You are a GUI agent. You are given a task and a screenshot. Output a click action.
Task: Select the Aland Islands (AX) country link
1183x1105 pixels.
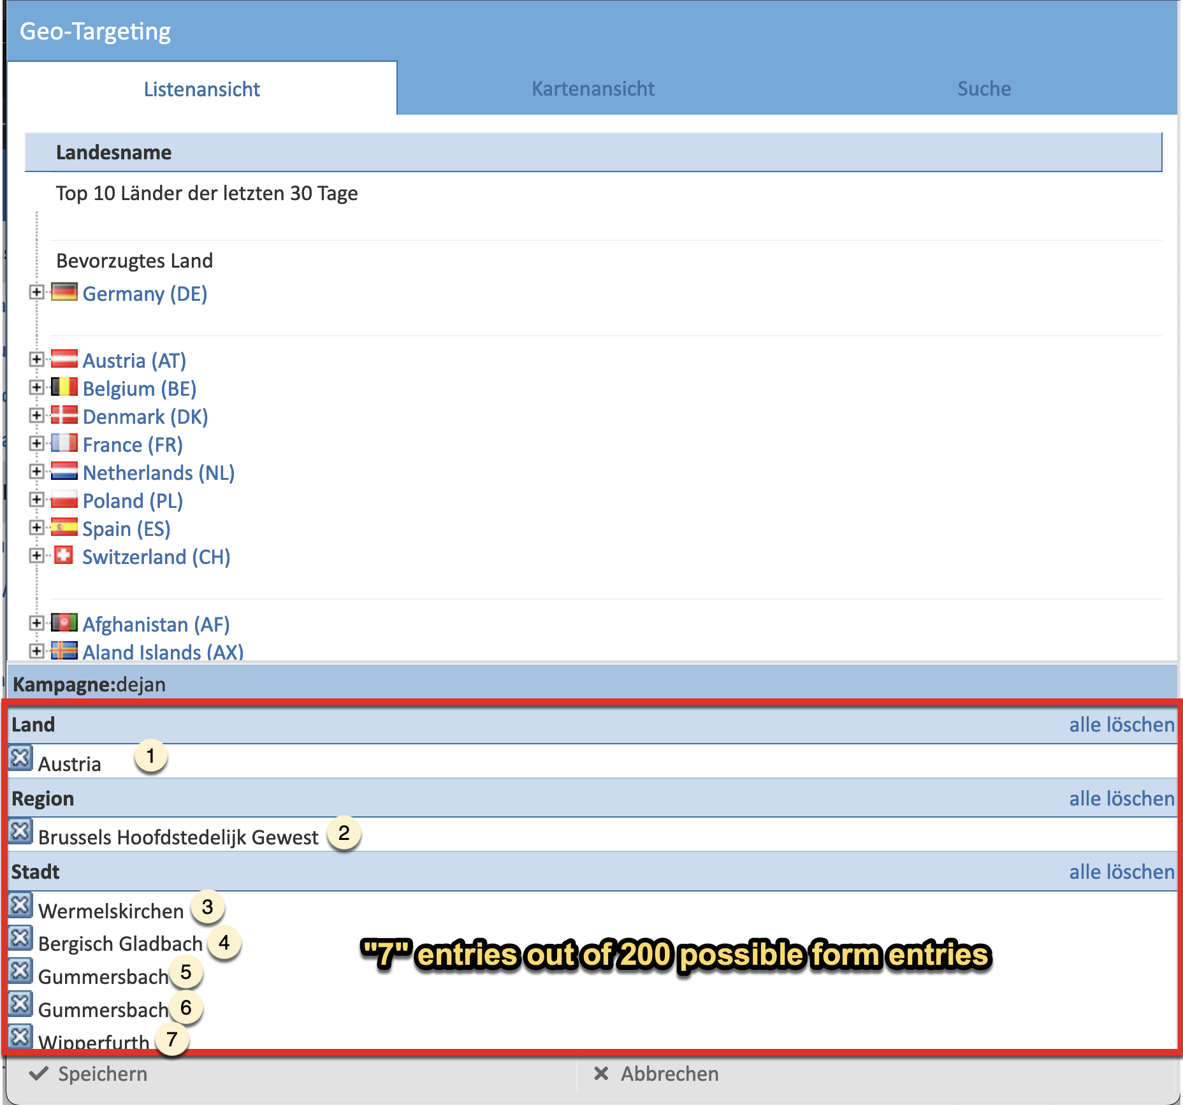163,651
